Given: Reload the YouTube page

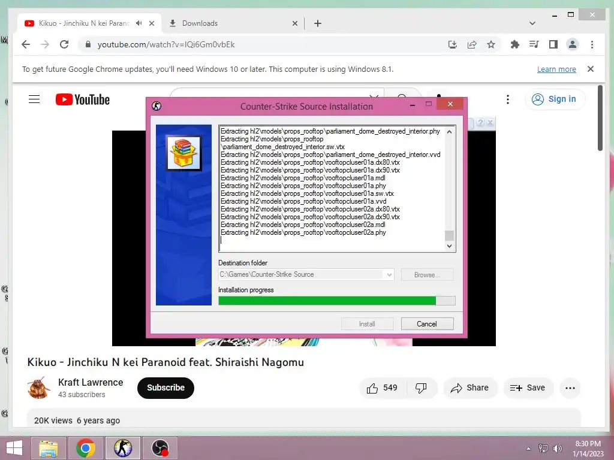Looking at the screenshot, I should click(x=64, y=44).
